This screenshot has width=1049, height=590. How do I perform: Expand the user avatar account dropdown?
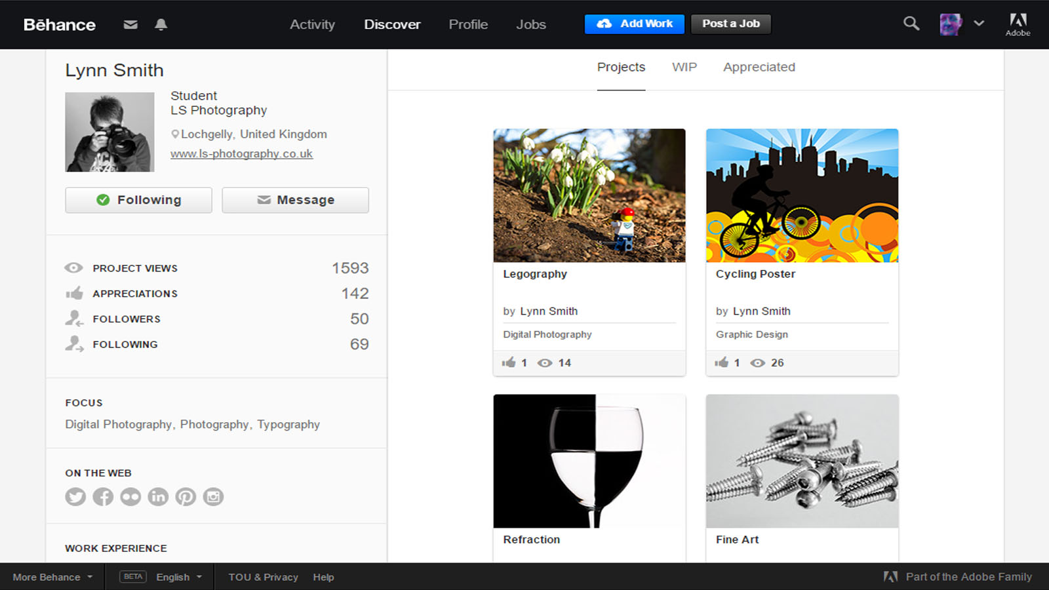coord(962,24)
